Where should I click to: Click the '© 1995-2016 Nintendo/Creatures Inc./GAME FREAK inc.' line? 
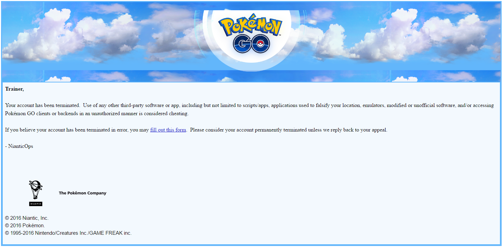tap(68, 233)
